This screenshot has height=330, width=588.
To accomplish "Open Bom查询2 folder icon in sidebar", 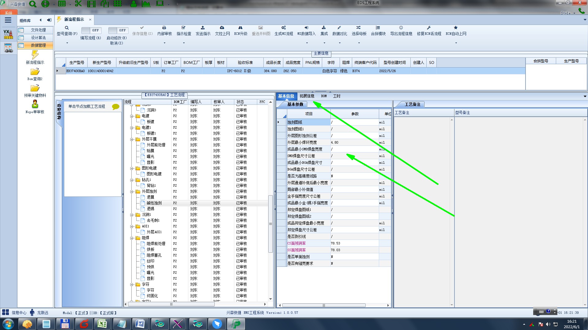I will 35,72.
